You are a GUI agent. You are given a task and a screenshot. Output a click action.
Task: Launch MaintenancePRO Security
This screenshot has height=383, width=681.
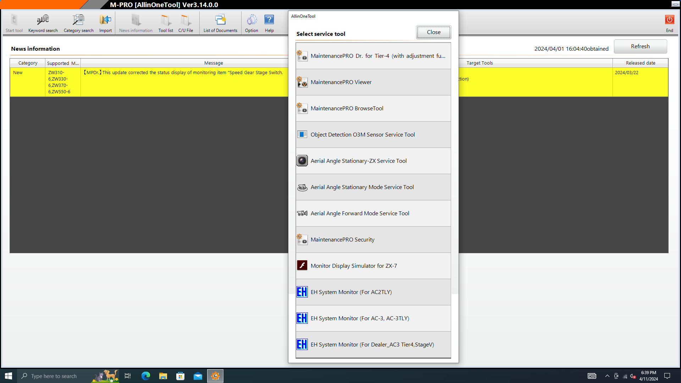(373, 240)
